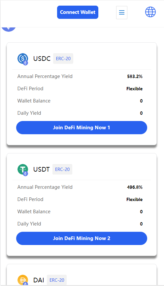Open the hamburger menu icon
This screenshot has width=164, height=286.
121,13
